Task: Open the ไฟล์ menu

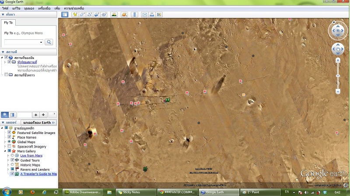Action: tap(5, 8)
